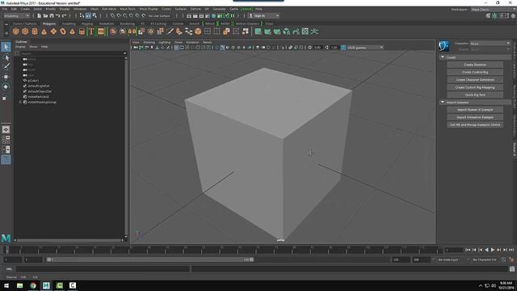Click the Play Forwards button
Screen dimensions: 517x291
point(493,250)
